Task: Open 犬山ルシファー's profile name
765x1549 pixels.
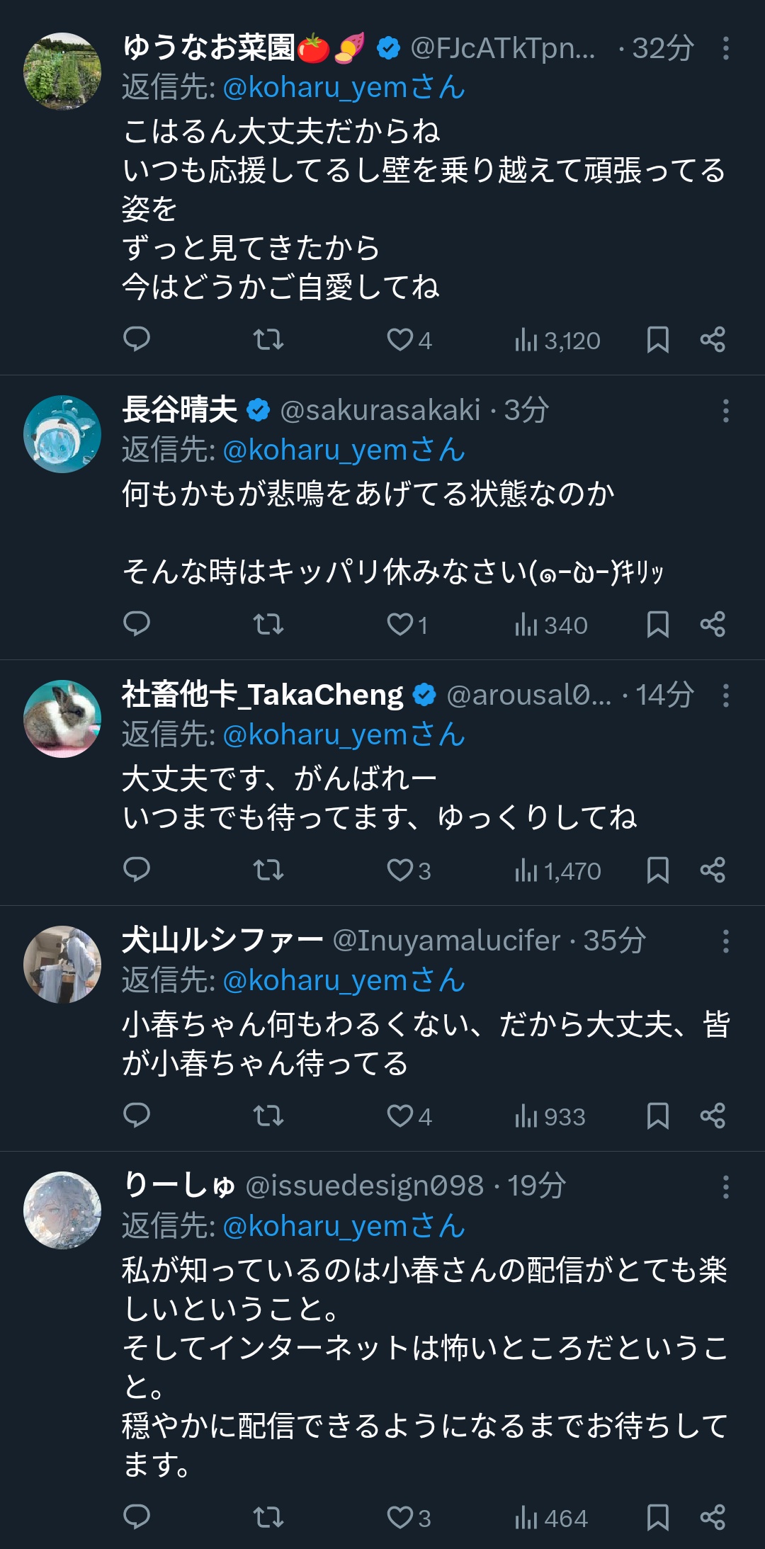Action: click(222, 941)
